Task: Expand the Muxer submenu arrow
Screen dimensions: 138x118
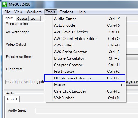Action: pos(122,85)
